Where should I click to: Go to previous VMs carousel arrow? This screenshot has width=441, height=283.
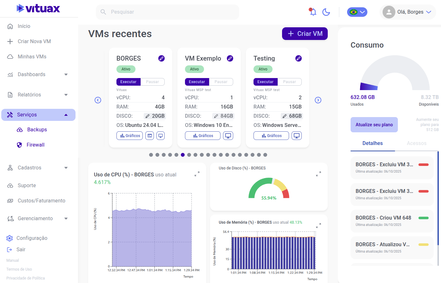click(x=98, y=100)
